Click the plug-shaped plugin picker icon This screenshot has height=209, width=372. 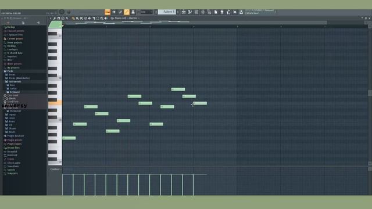[222, 12]
